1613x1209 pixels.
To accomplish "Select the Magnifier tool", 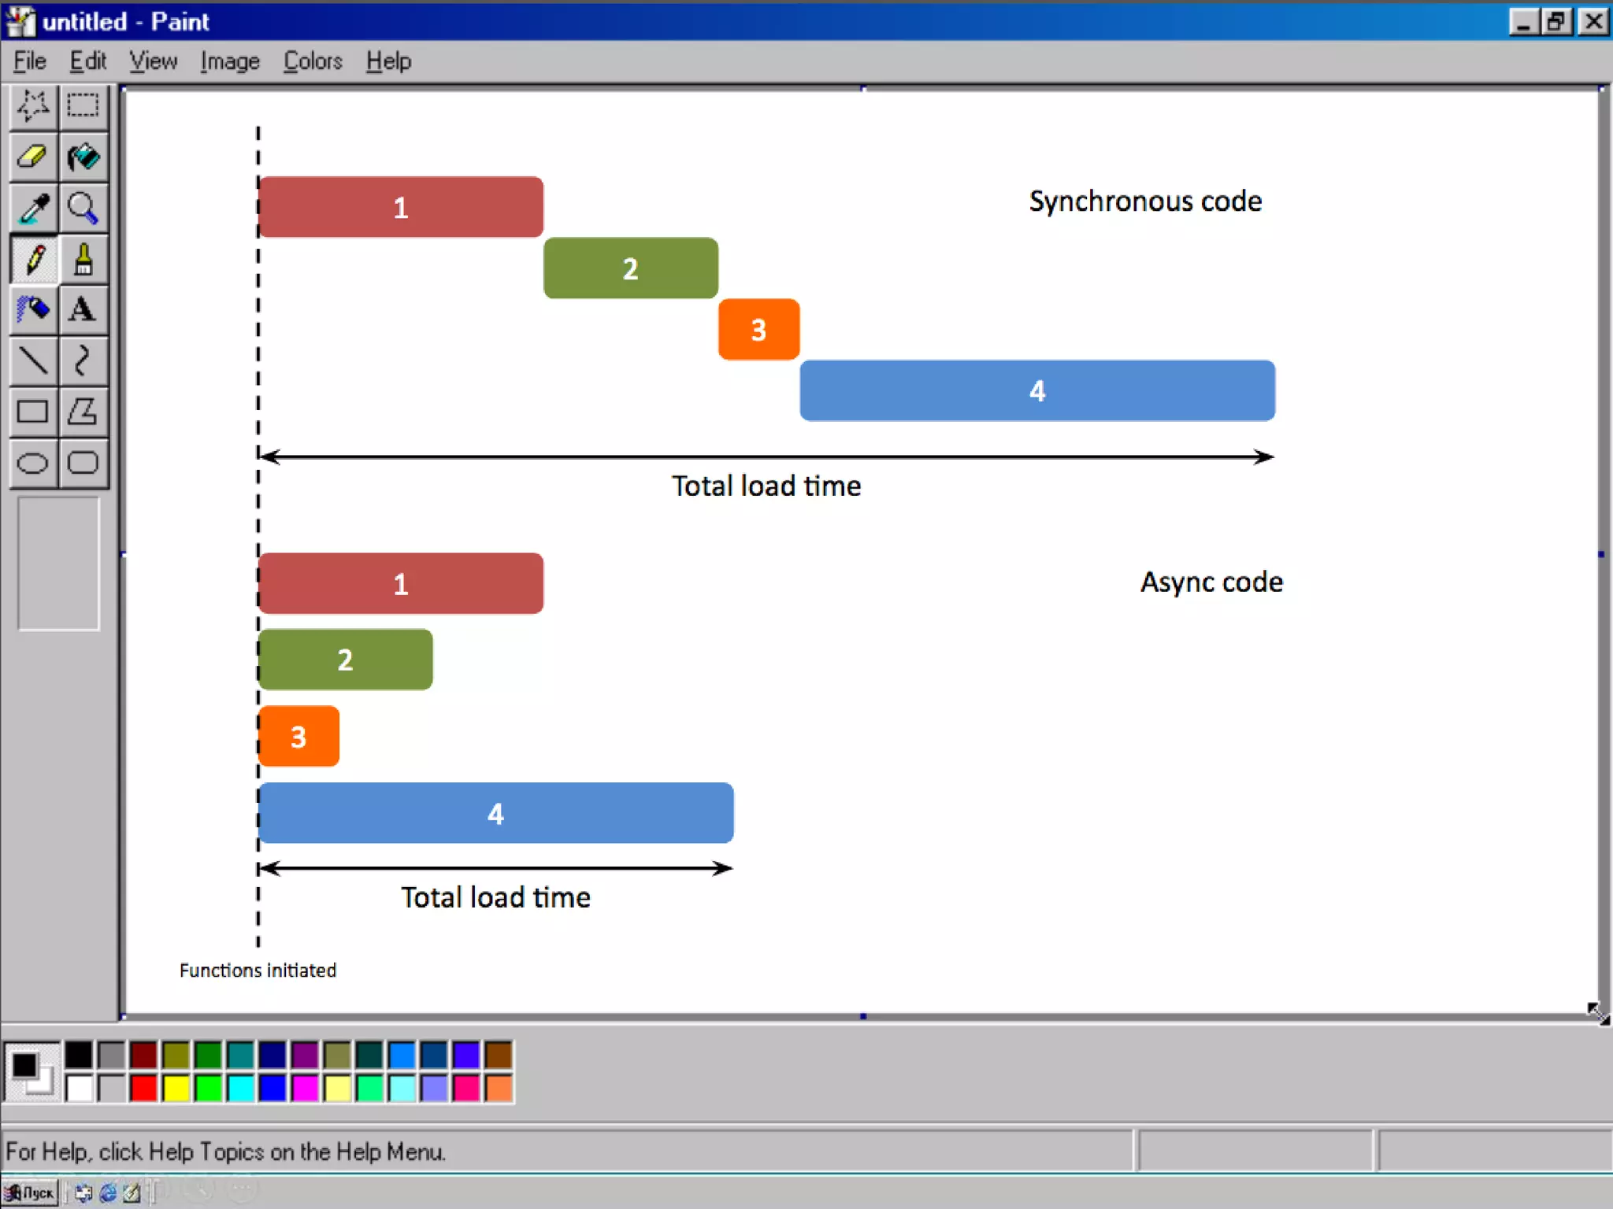I will tap(83, 208).
